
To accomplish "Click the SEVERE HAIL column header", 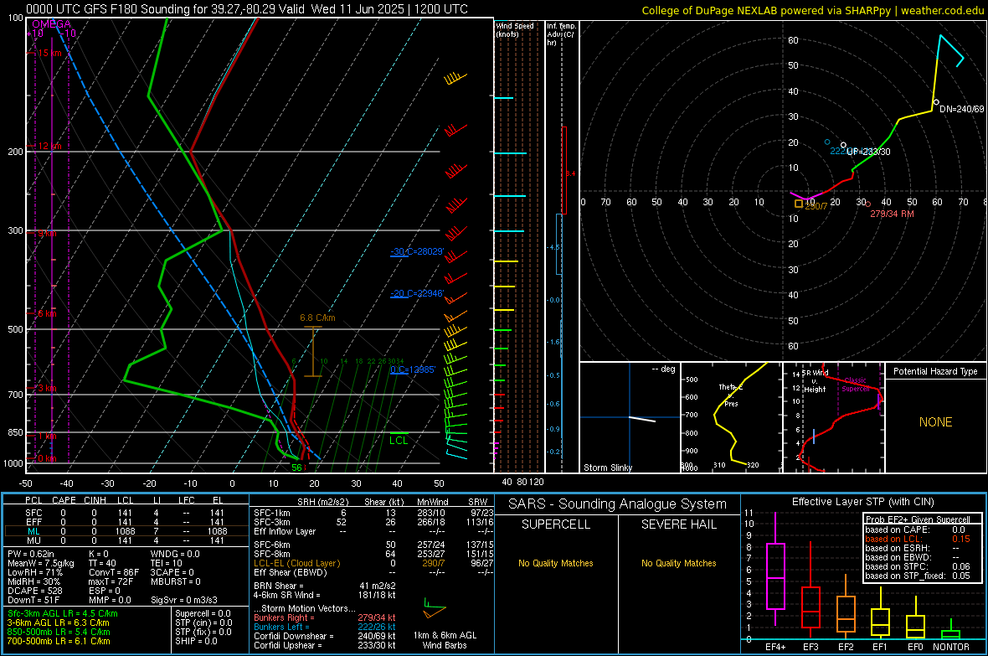I will click(678, 524).
